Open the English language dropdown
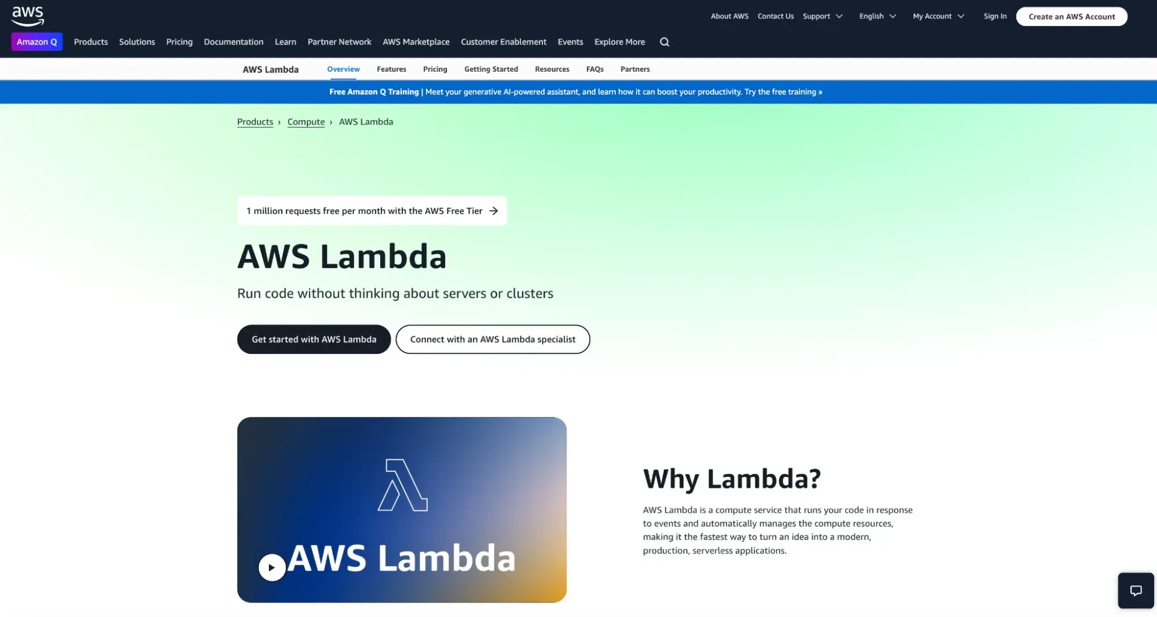Screen dimensions: 1157x617 click(877, 16)
